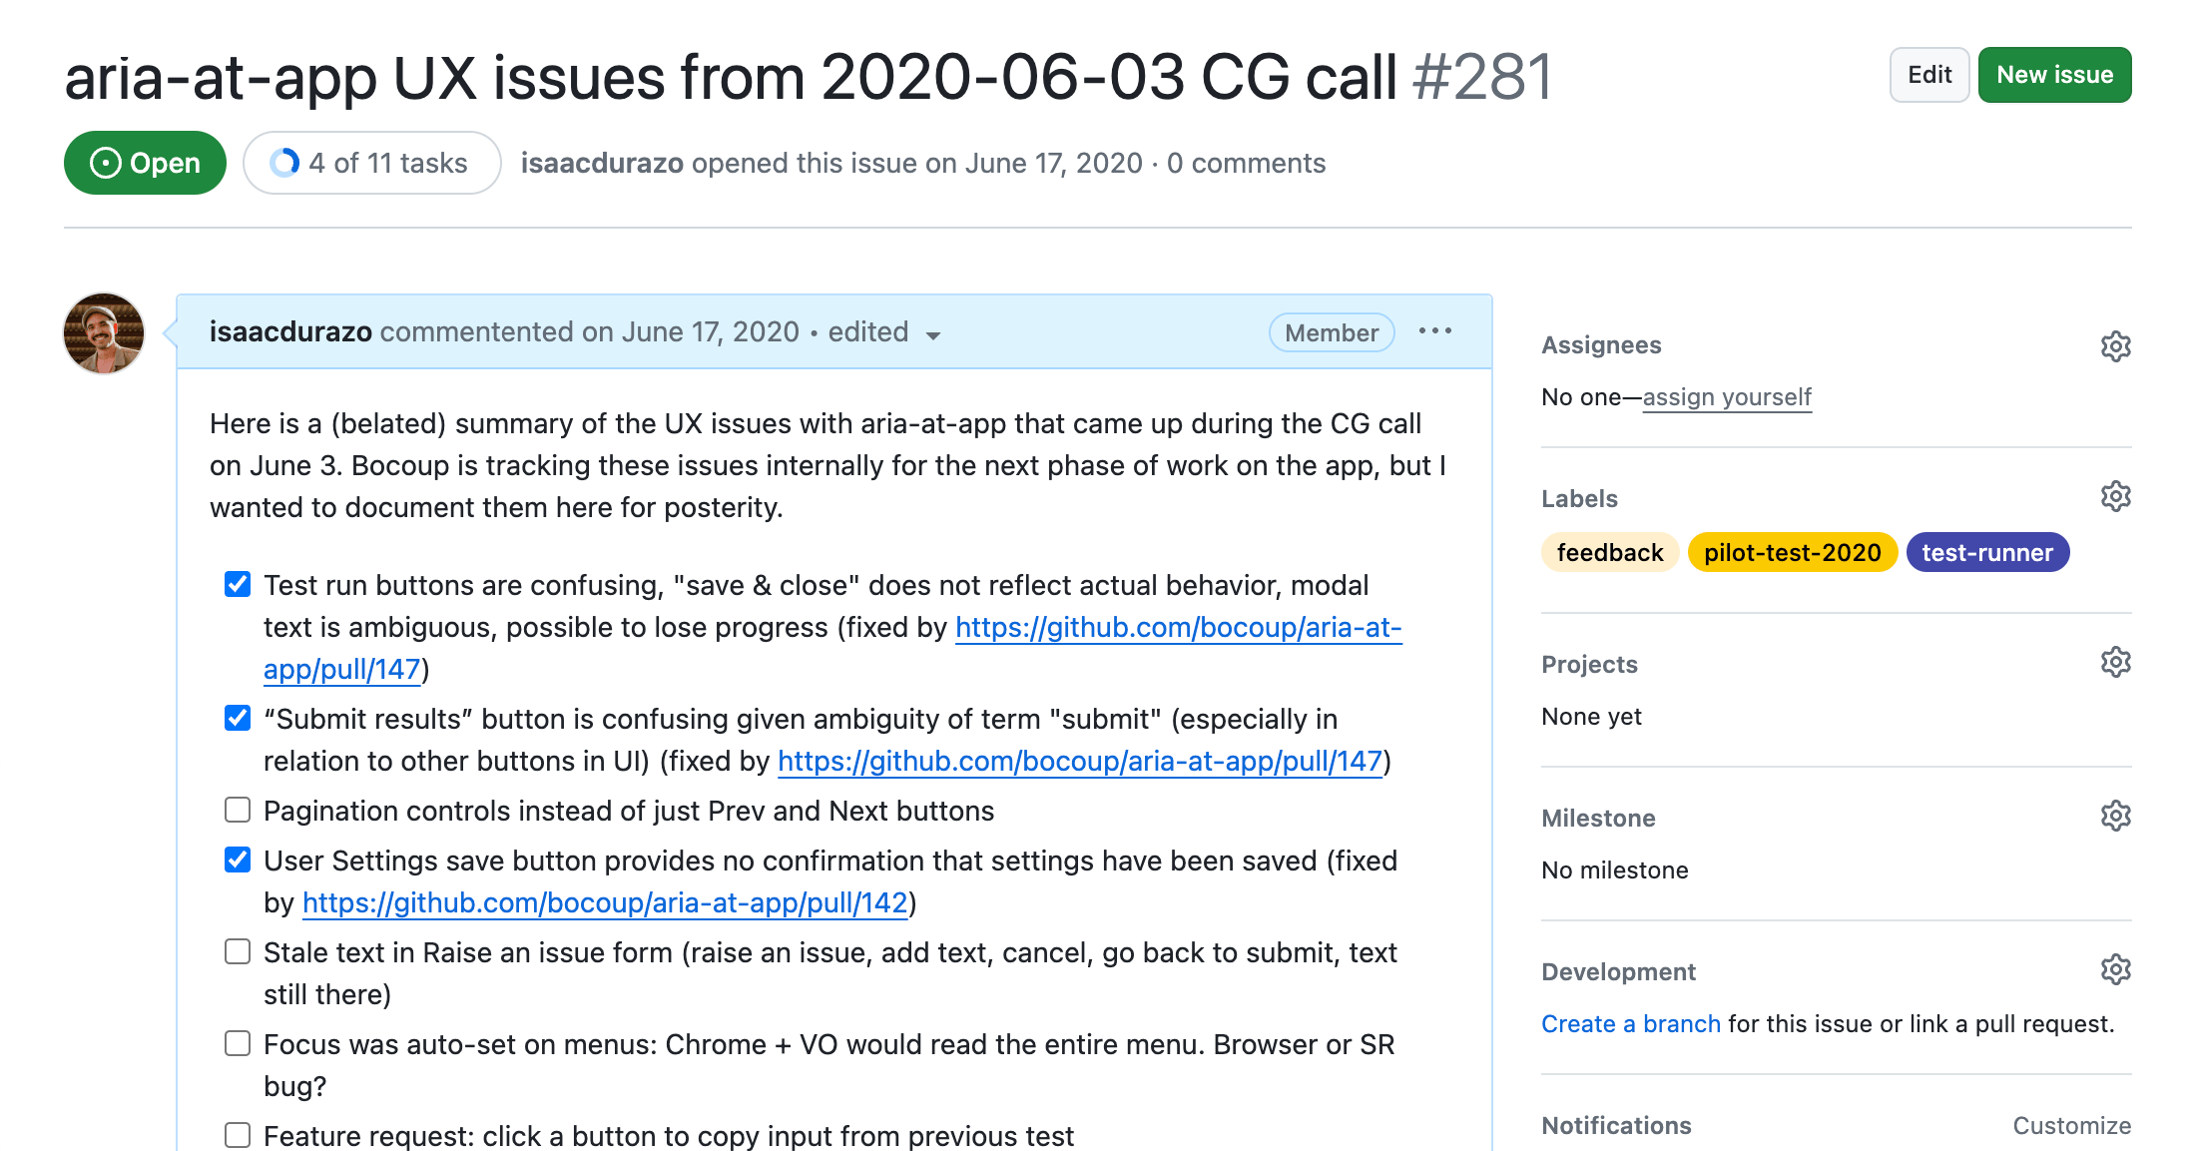Open the Projects settings gear

point(2116,661)
